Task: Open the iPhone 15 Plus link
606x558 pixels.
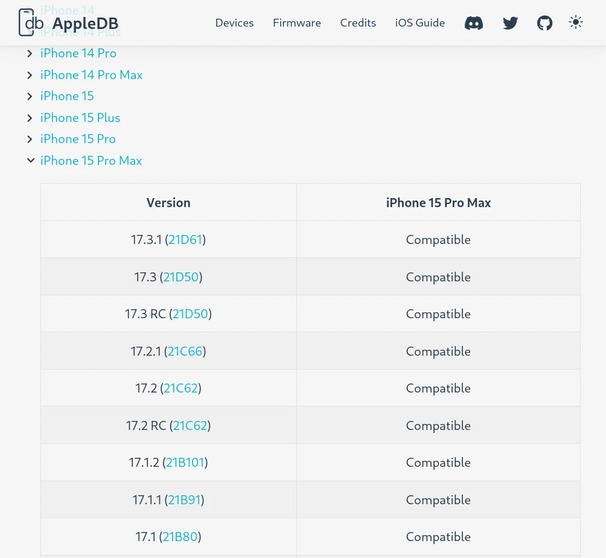Action: coord(80,118)
